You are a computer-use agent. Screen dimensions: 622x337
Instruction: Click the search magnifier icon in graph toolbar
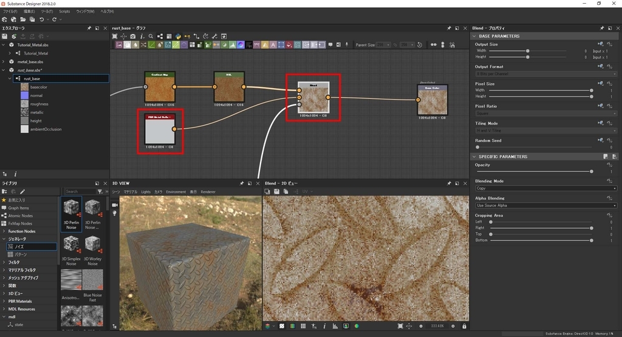pyautogui.click(x=151, y=36)
